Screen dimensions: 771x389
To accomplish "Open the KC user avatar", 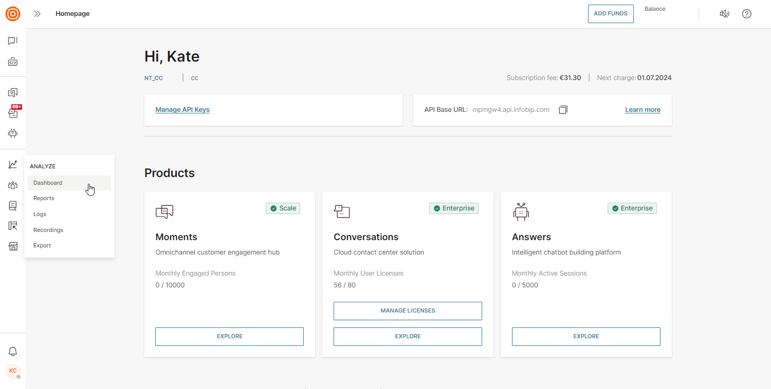I will (x=13, y=371).
